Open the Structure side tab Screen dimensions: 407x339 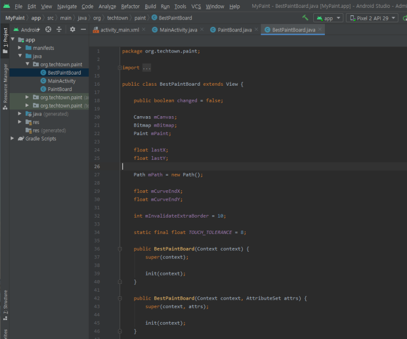tap(5, 304)
